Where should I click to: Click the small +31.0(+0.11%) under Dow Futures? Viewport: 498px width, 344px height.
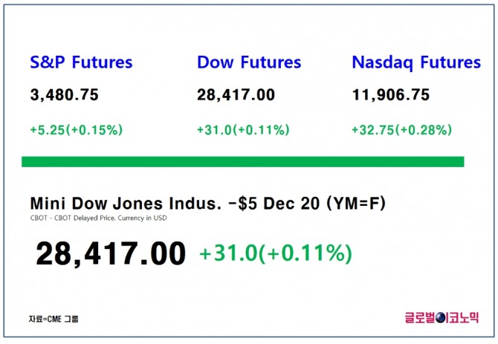[x=243, y=130]
